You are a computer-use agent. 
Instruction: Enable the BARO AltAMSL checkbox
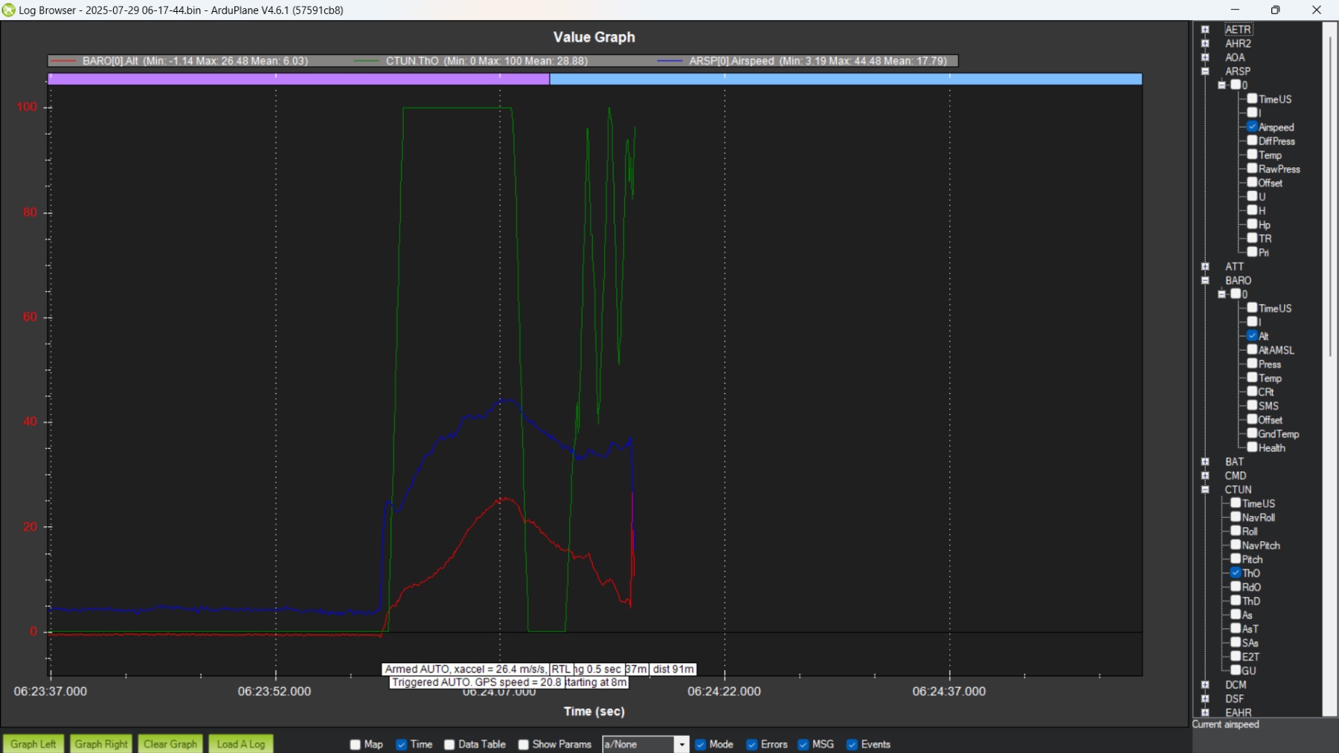tap(1252, 349)
